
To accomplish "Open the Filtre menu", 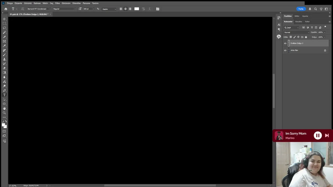I will 57,3.
